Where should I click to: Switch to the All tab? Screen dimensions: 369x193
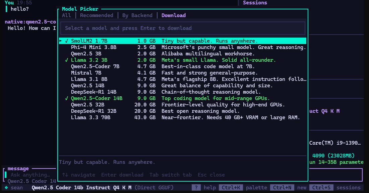pyautogui.click(x=66, y=15)
